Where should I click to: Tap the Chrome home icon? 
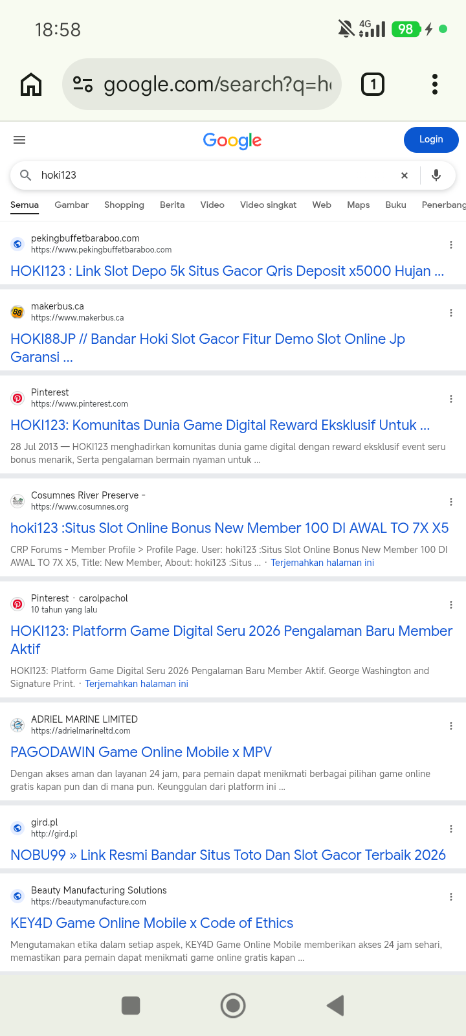(31, 84)
